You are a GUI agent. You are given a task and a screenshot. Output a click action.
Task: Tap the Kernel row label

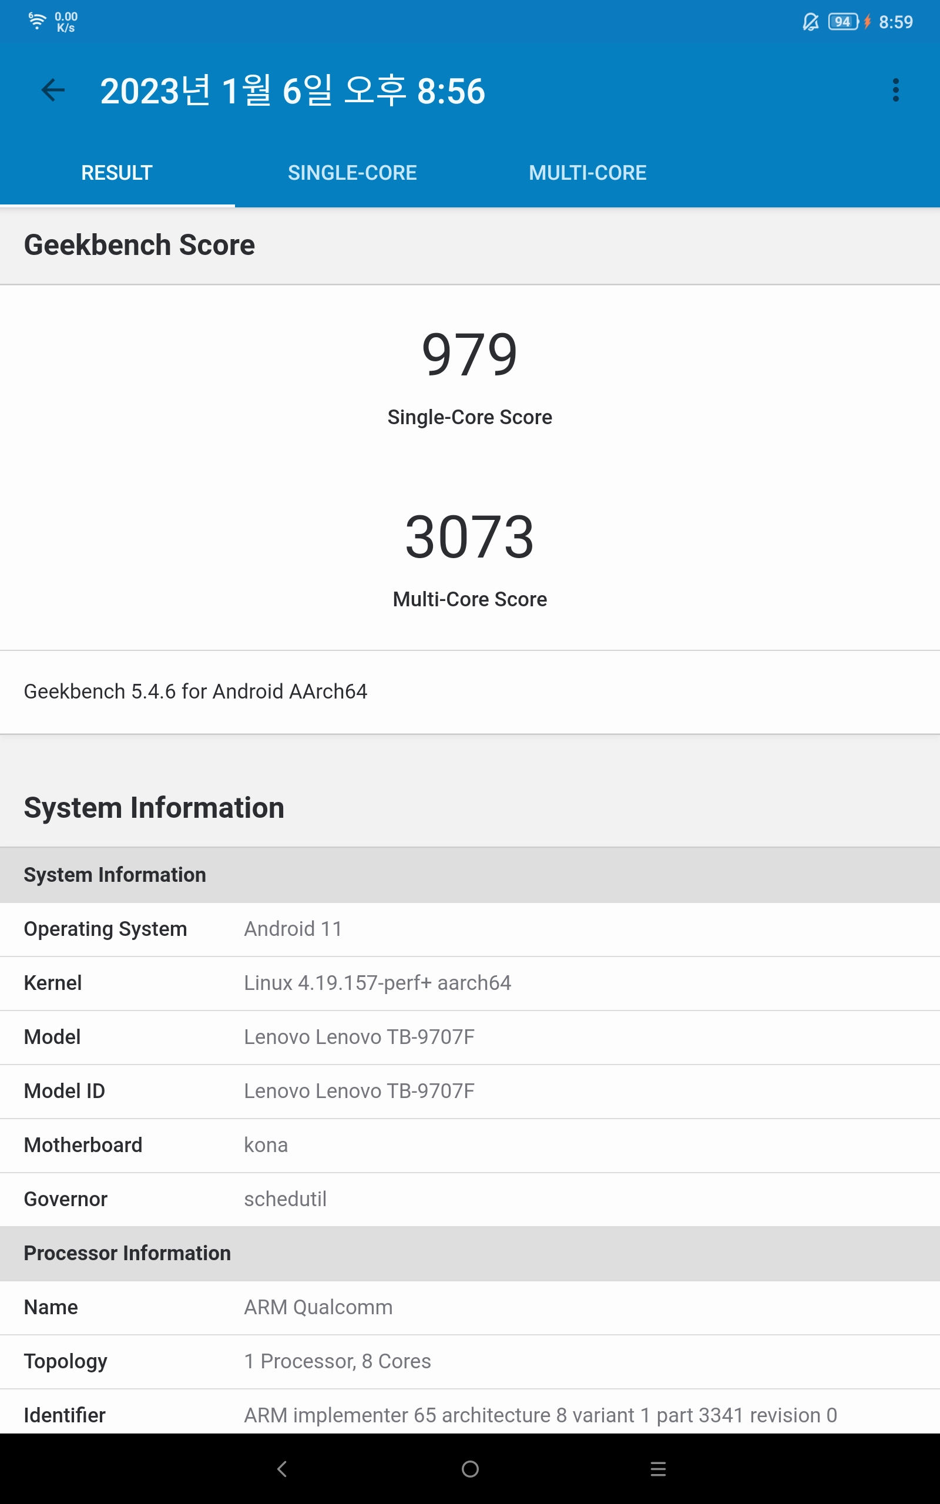(53, 982)
